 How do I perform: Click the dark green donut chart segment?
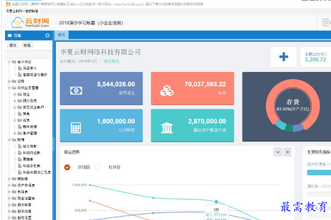pyautogui.click(x=289, y=128)
